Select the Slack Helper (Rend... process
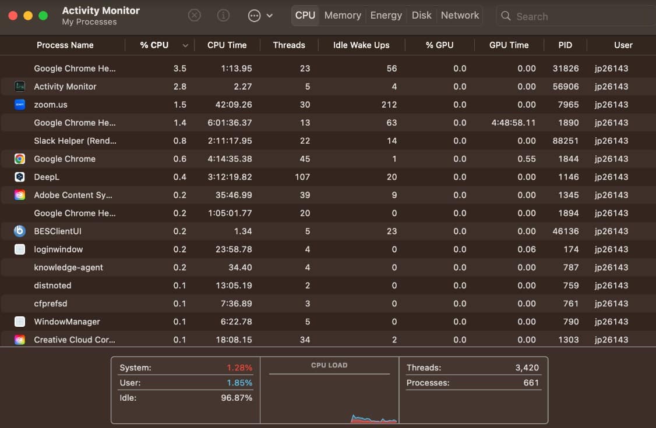 (x=75, y=141)
